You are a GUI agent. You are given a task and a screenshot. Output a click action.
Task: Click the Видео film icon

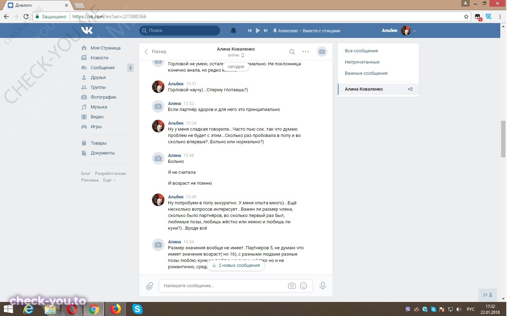click(84, 117)
